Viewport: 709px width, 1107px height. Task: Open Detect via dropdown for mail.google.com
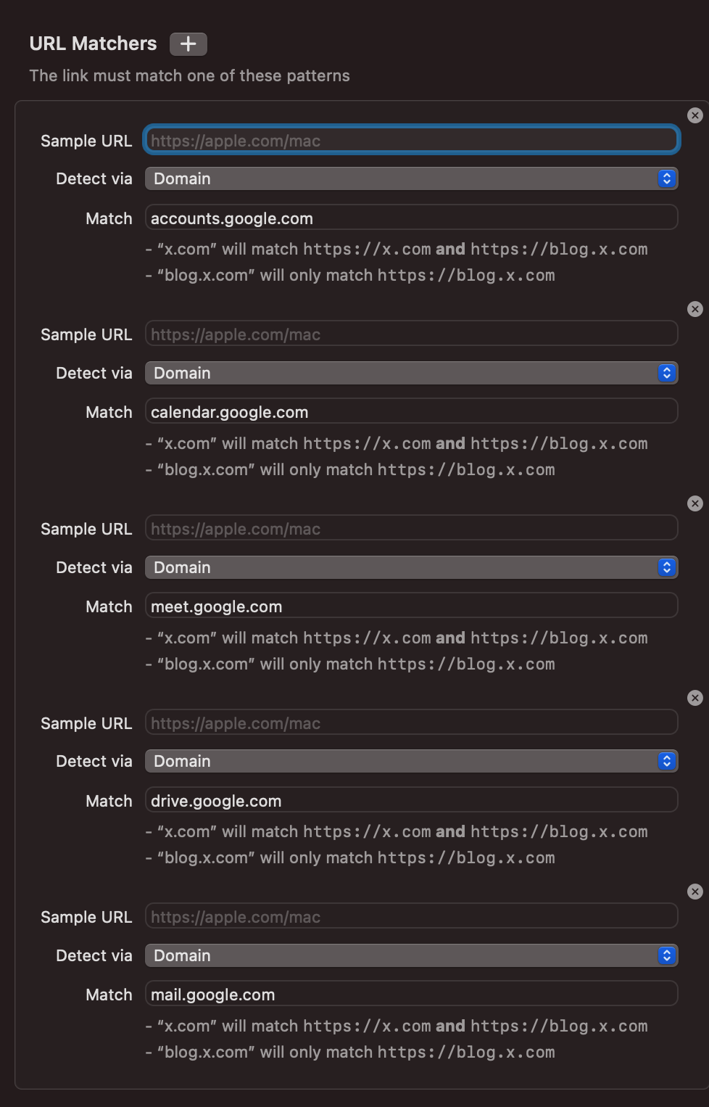coord(411,955)
